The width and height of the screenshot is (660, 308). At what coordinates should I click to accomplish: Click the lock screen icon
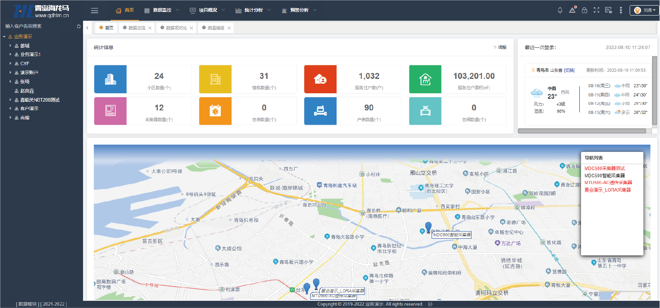click(x=584, y=10)
